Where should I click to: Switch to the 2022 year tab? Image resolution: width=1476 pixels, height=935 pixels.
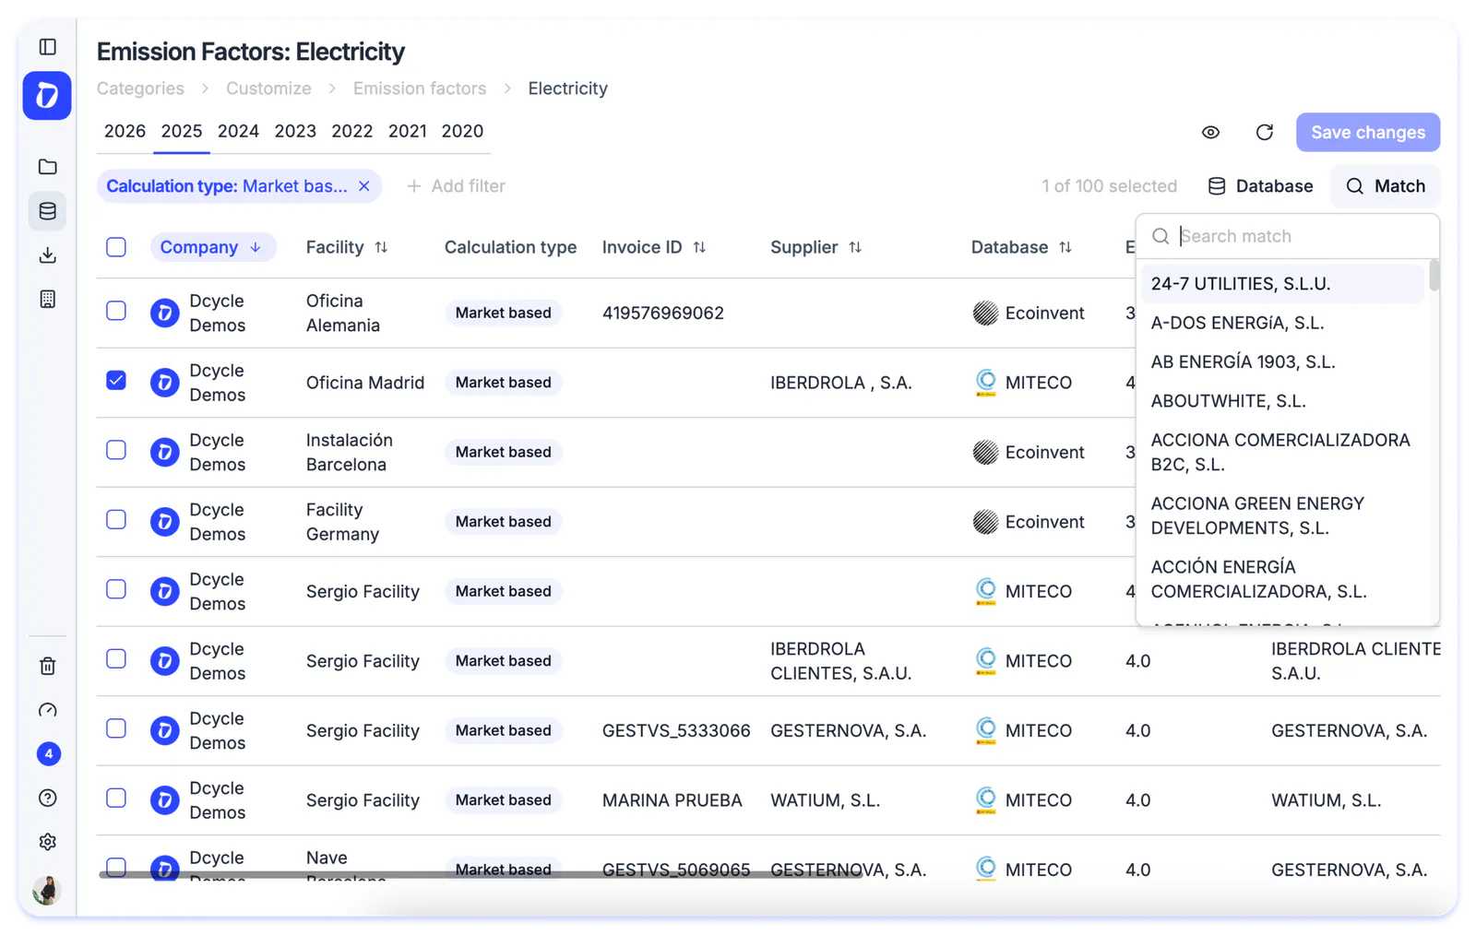[x=352, y=131]
